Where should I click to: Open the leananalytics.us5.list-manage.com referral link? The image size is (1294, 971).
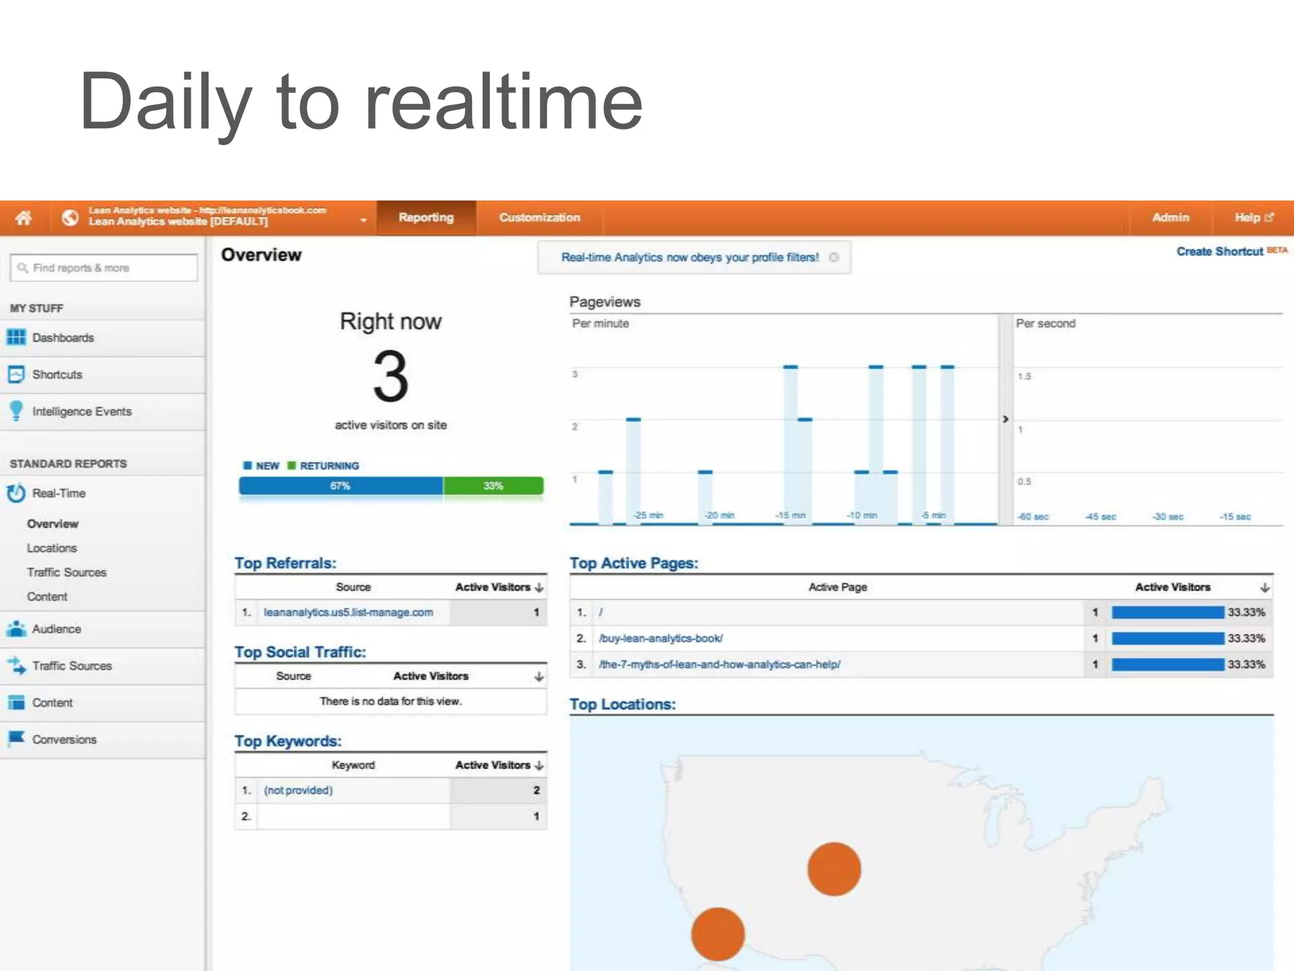pos(348,613)
